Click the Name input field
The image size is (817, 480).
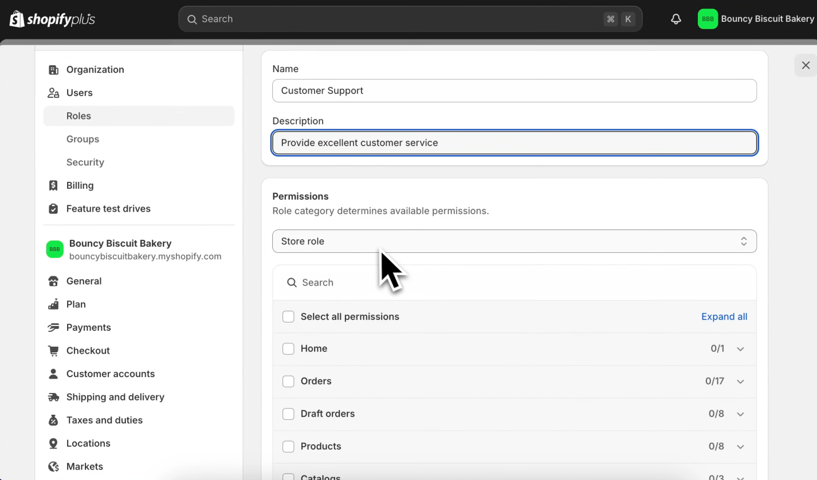(x=514, y=90)
